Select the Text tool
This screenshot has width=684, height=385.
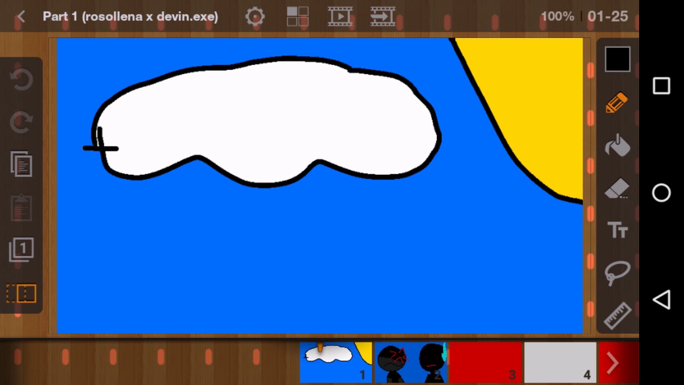point(617,230)
